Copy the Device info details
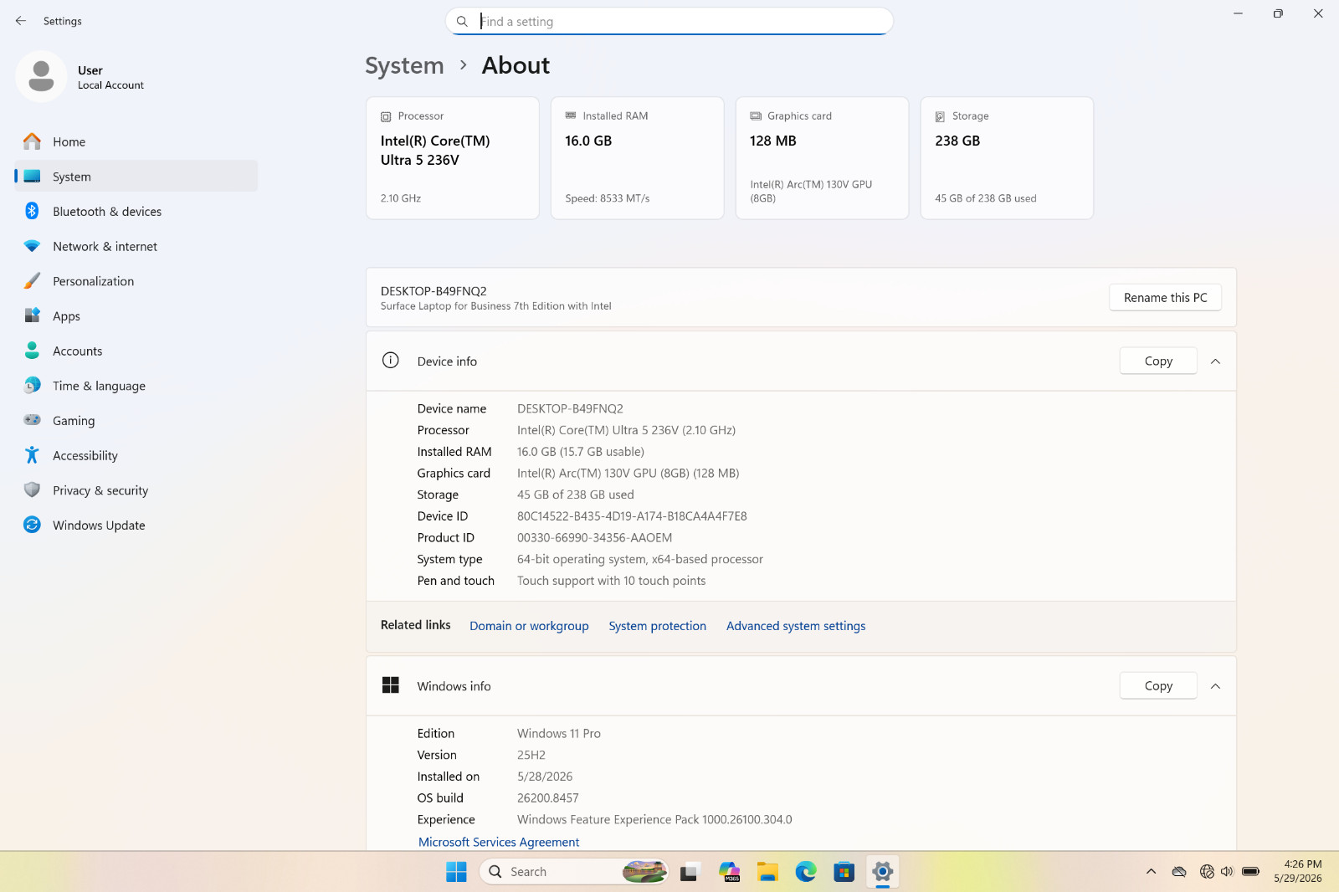The image size is (1339, 892). pyautogui.click(x=1158, y=361)
